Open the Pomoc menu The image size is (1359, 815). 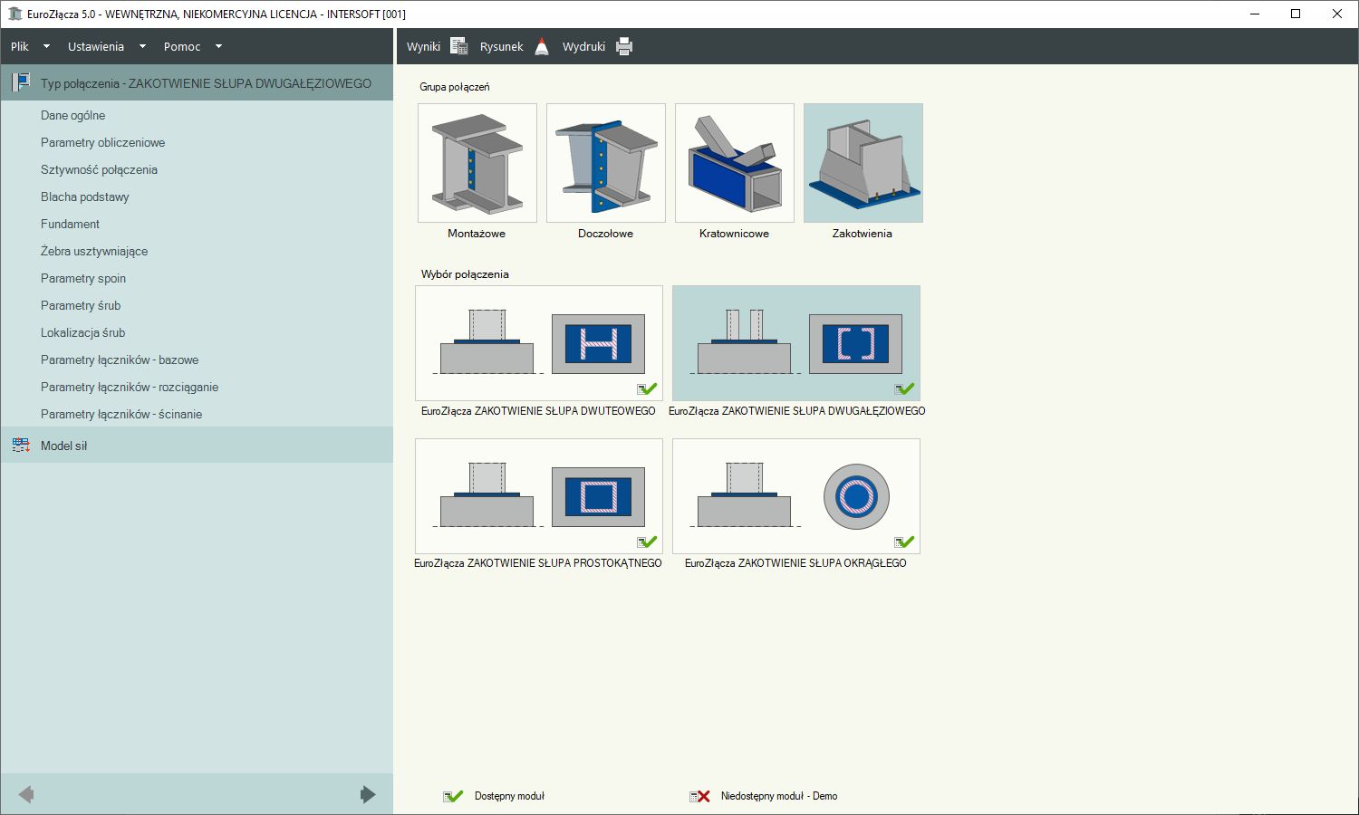point(182,46)
